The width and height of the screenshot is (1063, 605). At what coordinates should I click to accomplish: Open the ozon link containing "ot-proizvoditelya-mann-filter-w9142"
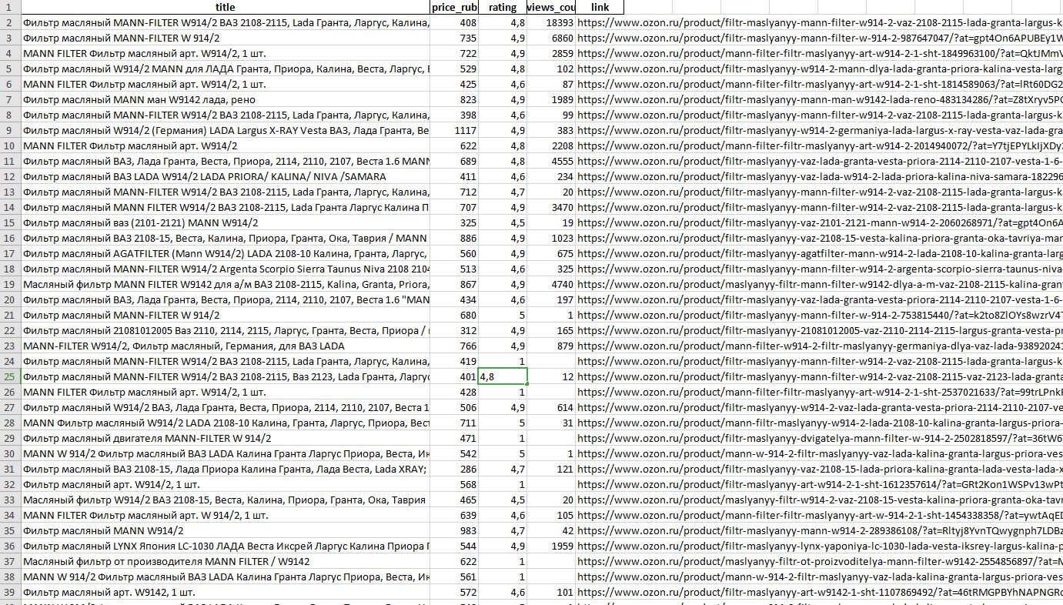[x=820, y=561]
